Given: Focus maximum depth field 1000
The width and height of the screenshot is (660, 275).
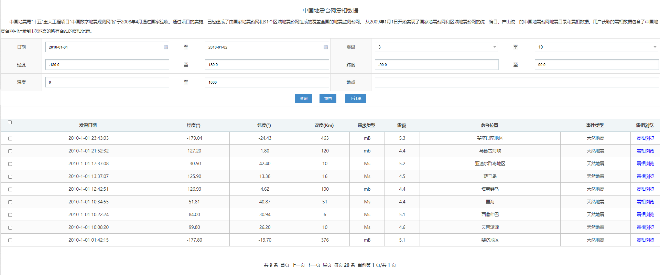Looking at the screenshot, I should click(267, 82).
